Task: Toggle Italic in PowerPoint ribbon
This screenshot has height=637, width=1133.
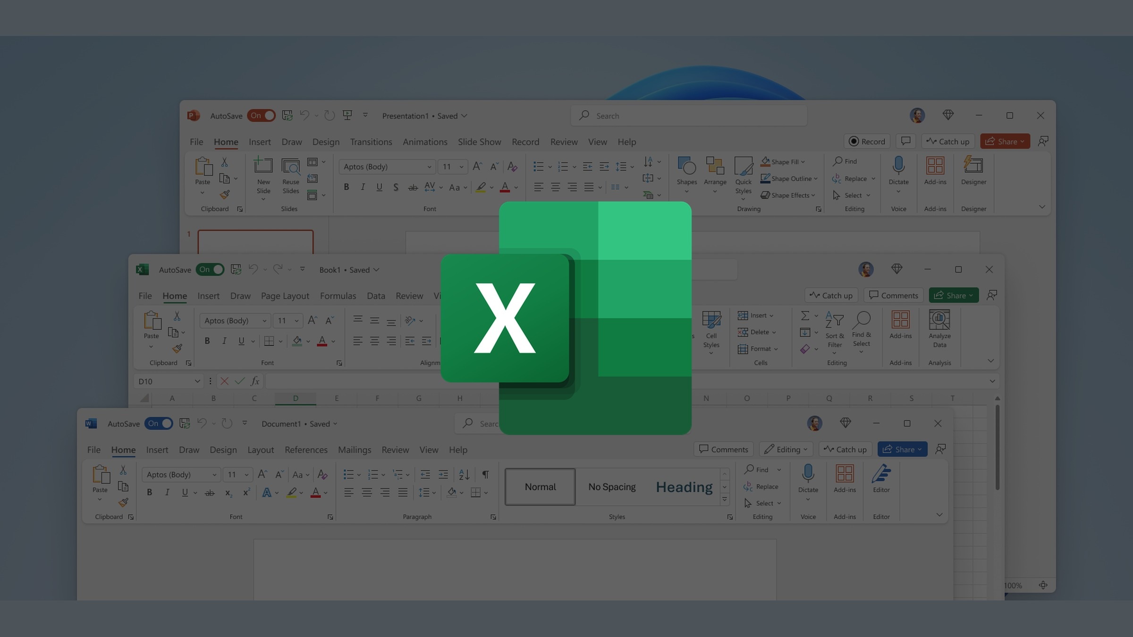Action: (x=363, y=187)
